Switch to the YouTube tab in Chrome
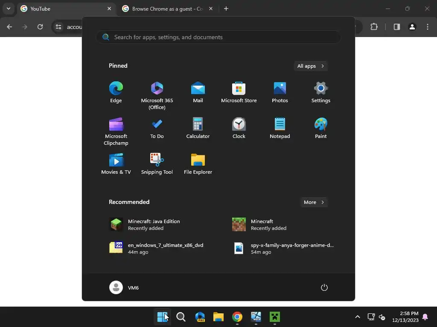 67,9
